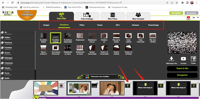Select the Transitions menu

click(64, 25)
